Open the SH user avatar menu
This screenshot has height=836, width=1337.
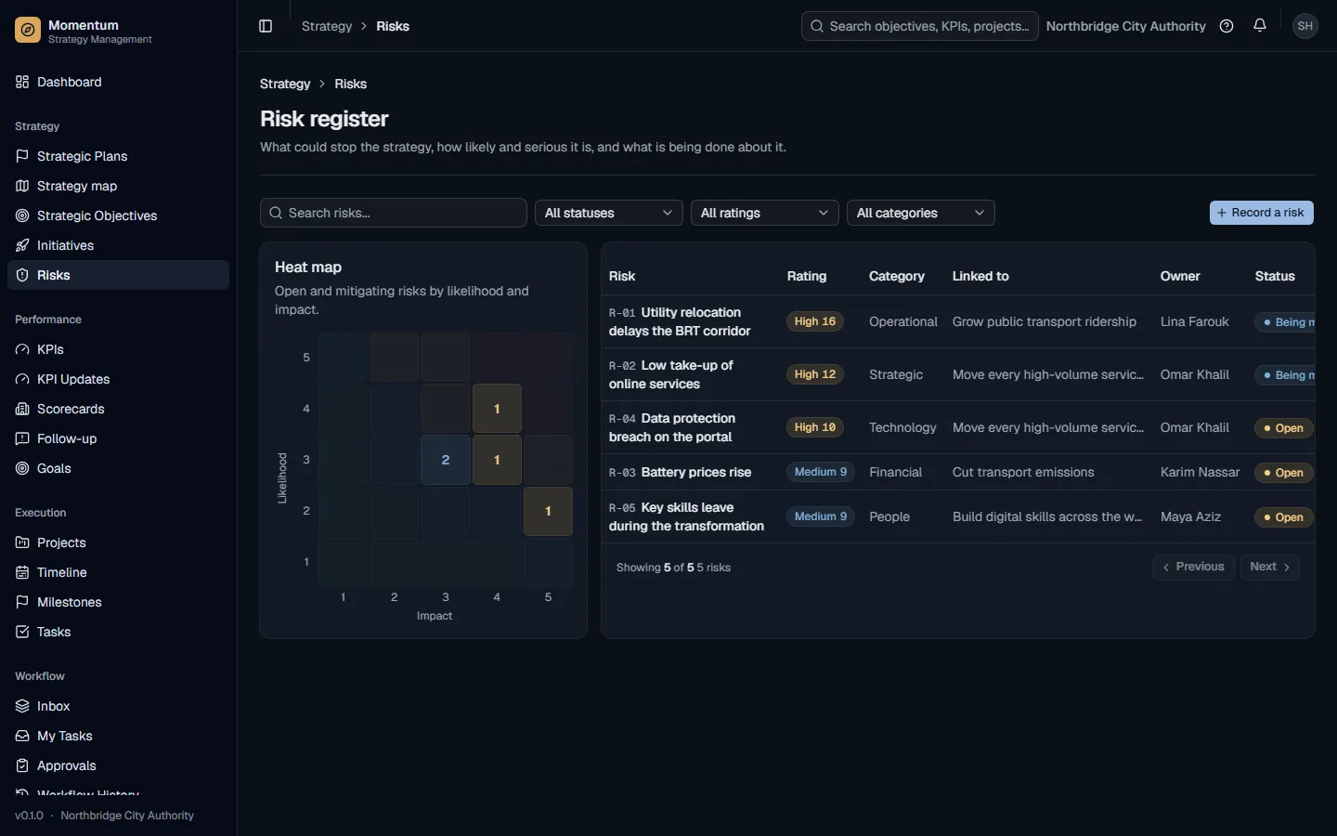coord(1305,26)
